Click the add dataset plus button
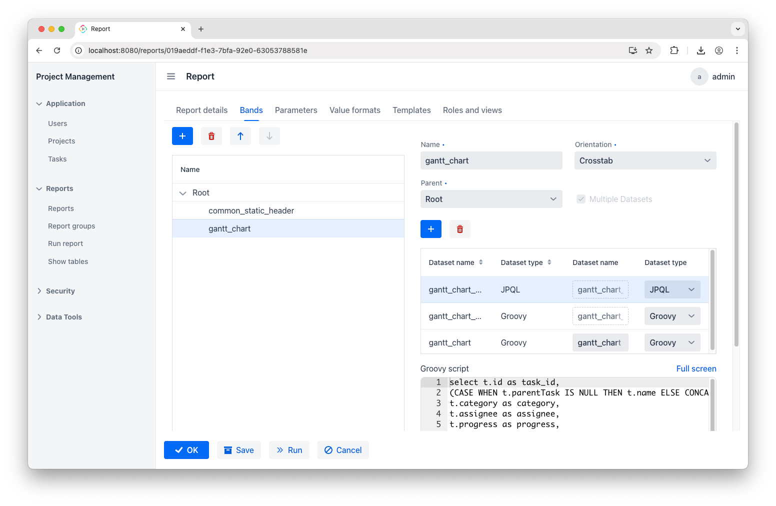This screenshot has height=506, width=776. 431,229
